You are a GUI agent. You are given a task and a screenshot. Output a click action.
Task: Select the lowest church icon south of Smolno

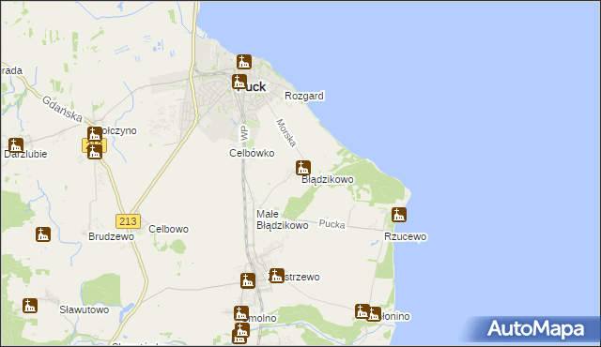[239, 337]
